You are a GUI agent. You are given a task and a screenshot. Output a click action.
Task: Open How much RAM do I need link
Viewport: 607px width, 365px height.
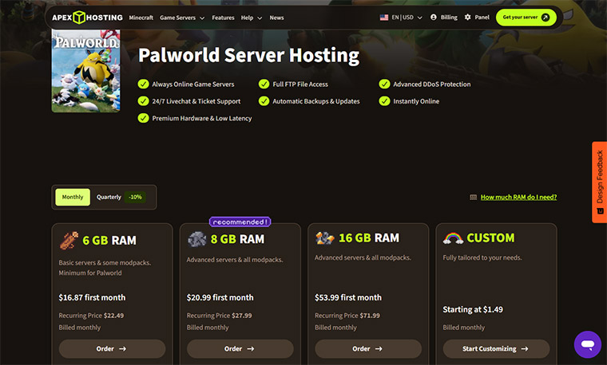(518, 197)
